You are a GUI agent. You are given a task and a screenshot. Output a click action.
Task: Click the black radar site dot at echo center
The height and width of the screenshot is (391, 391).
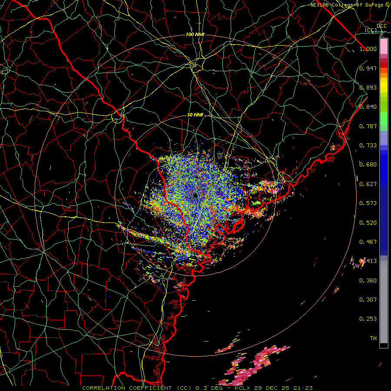195,195
